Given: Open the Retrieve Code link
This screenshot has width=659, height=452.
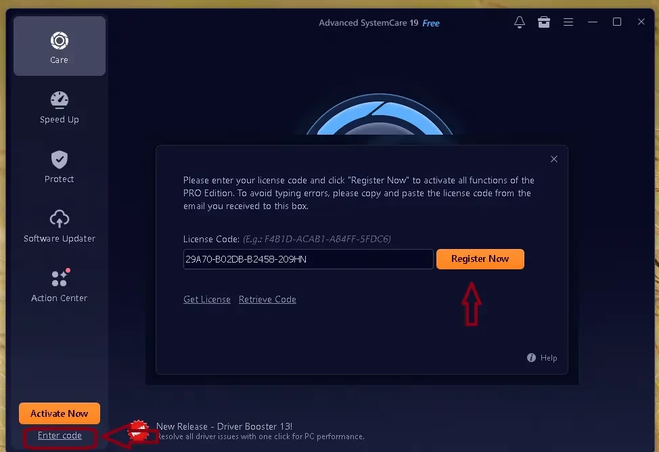Looking at the screenshot, I should click(267, 299).
